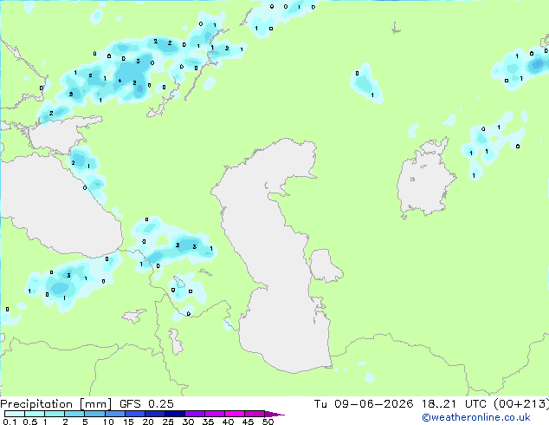Select the 45–50 mm legend swatch
Viewport: 549px width, 425px height.
click(255, 414)
